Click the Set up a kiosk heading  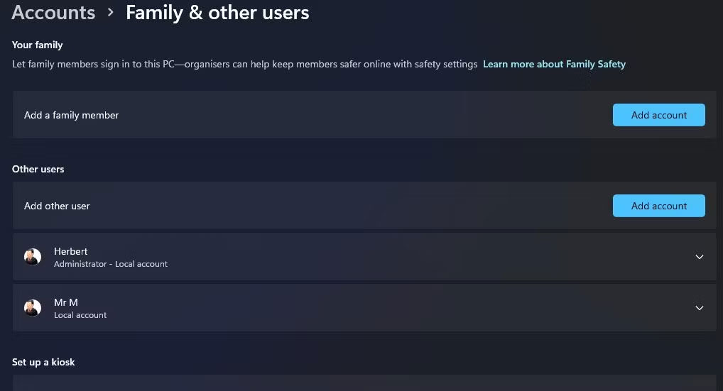43,362
